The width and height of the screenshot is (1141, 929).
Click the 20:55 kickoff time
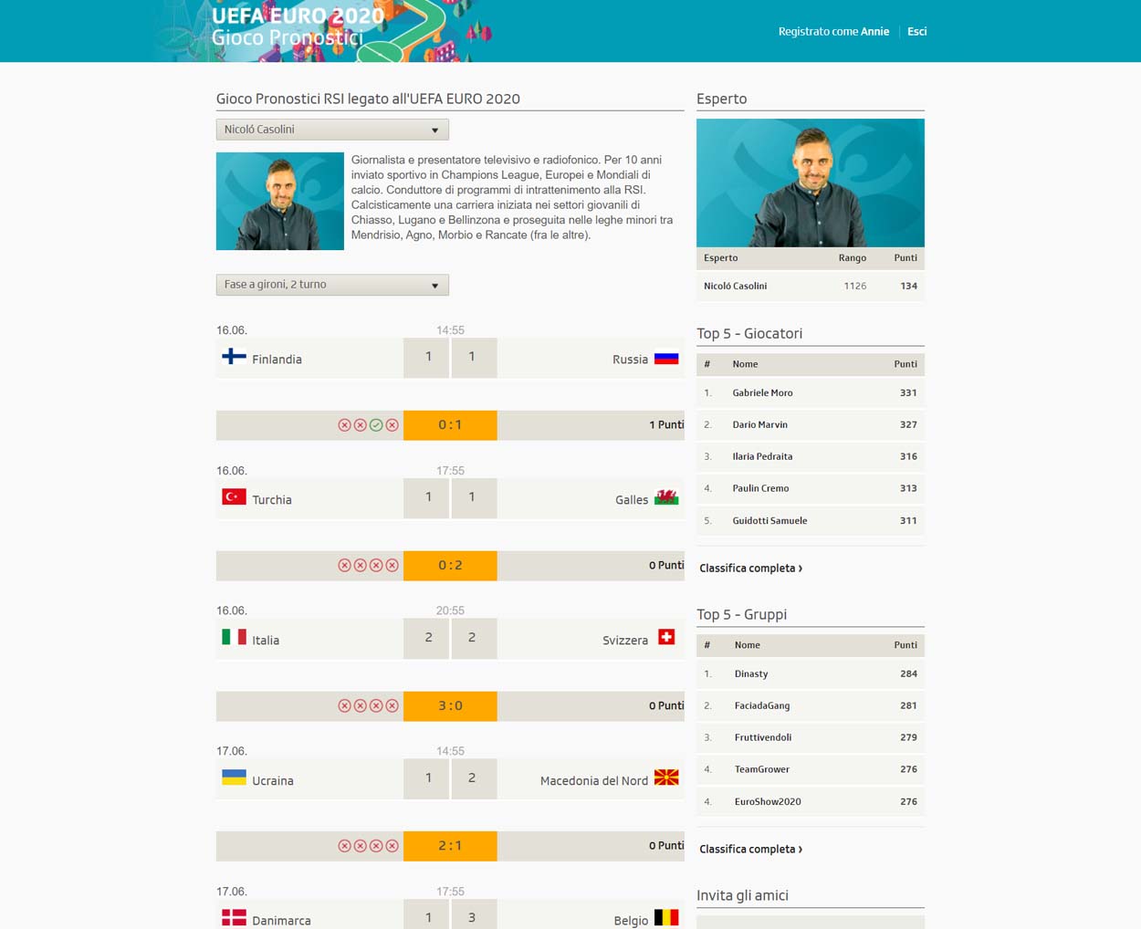[450, 611]
